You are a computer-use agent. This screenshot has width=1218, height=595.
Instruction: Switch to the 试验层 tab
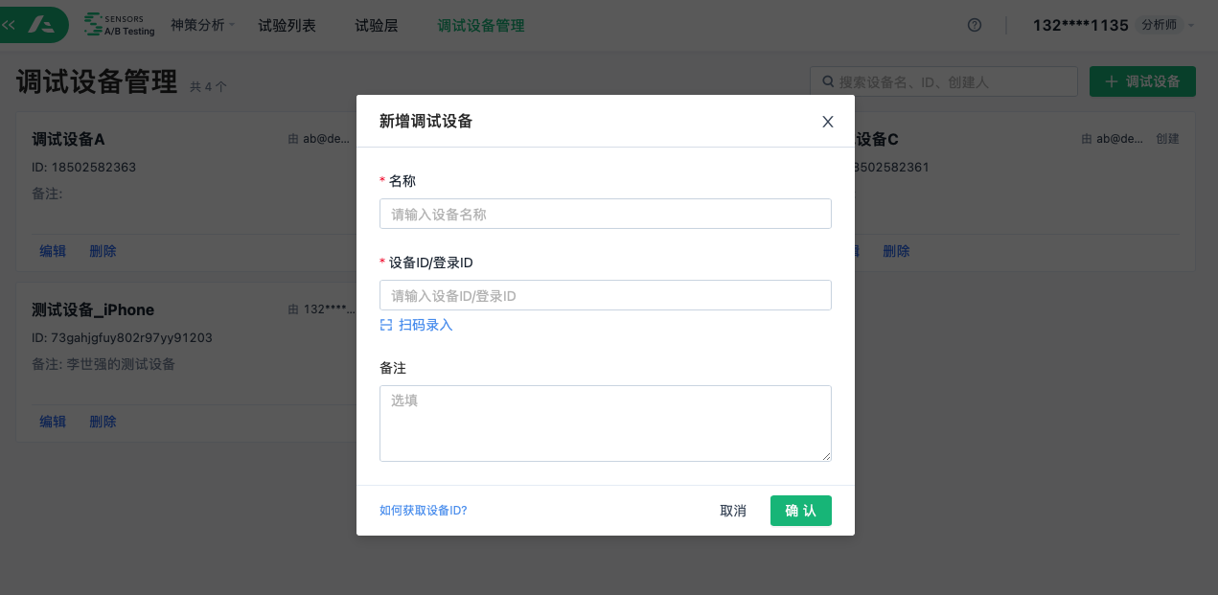(x=376, y=26)
